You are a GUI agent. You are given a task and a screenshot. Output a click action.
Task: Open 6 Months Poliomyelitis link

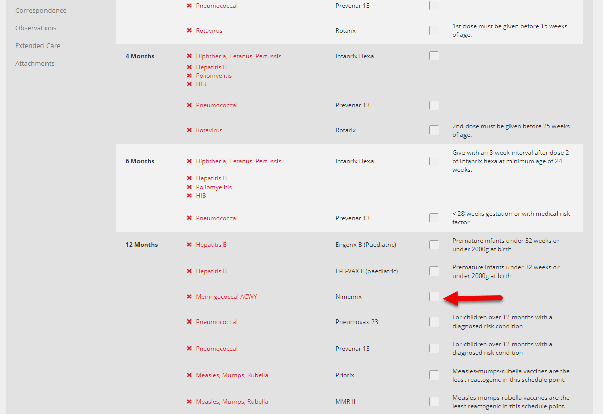pos(214,187)
